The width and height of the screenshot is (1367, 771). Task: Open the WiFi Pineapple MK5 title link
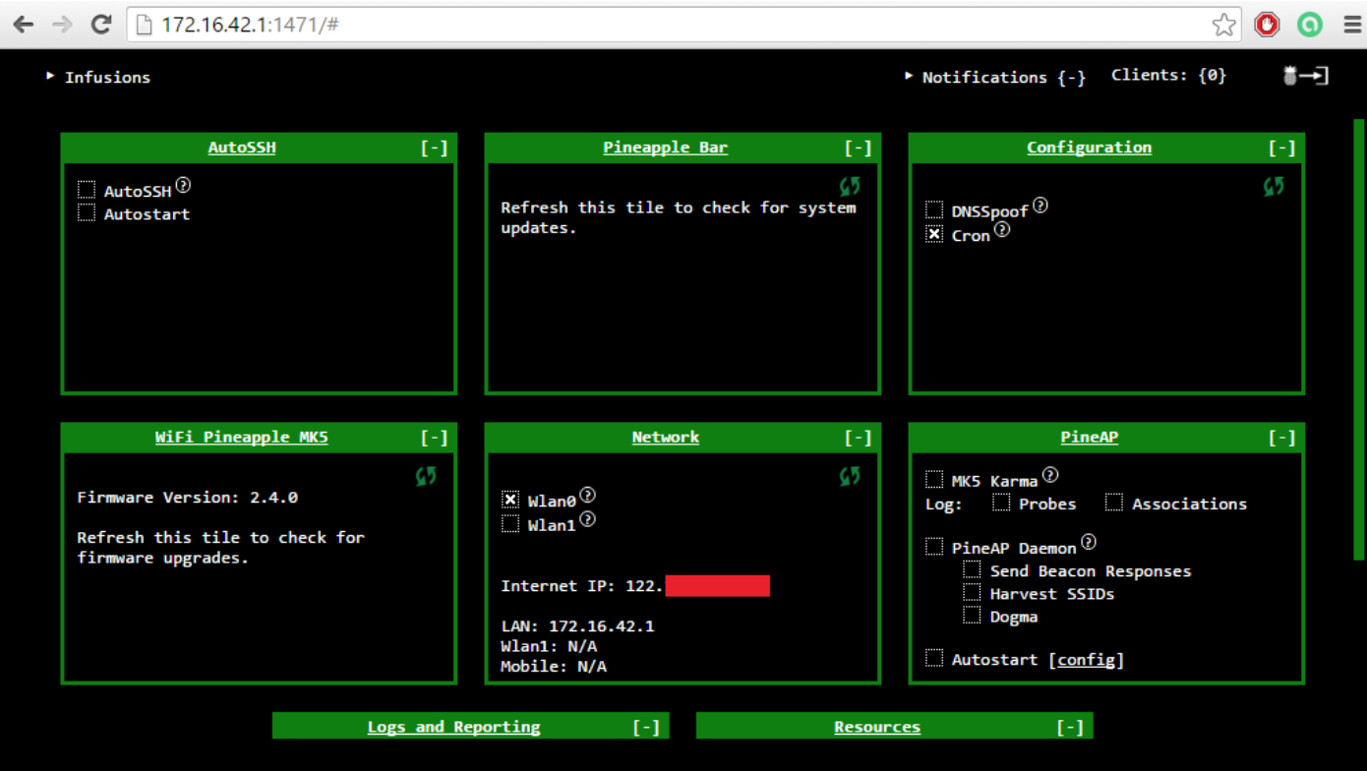click(242, 438)
